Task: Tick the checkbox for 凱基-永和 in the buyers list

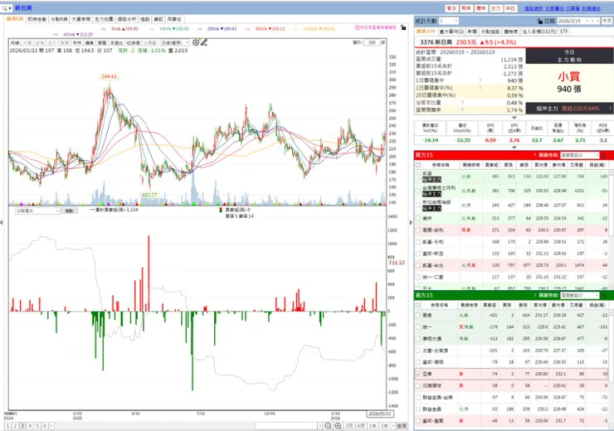Action: coord(418,242)
